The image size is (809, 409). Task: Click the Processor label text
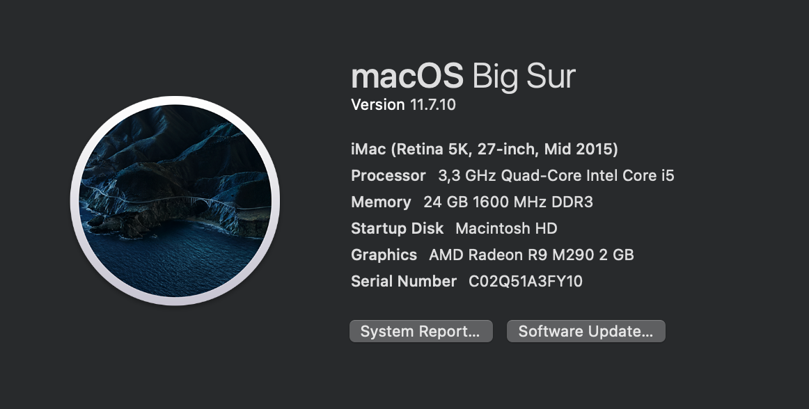tap(388, 175)
